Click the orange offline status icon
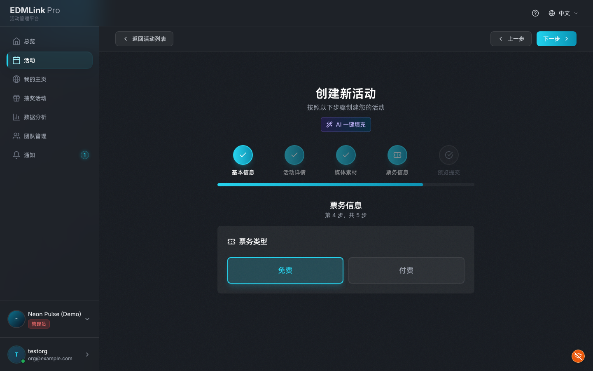593x371 pixels. click(x=578, y=356)
